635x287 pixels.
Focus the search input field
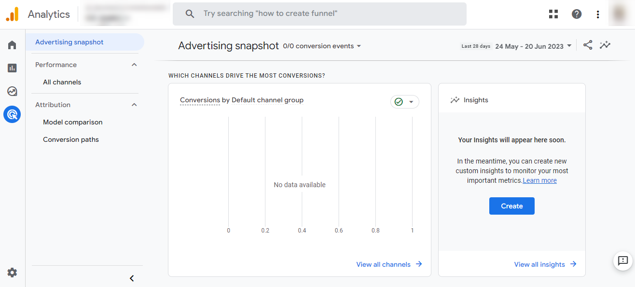[x=319, y=14]
